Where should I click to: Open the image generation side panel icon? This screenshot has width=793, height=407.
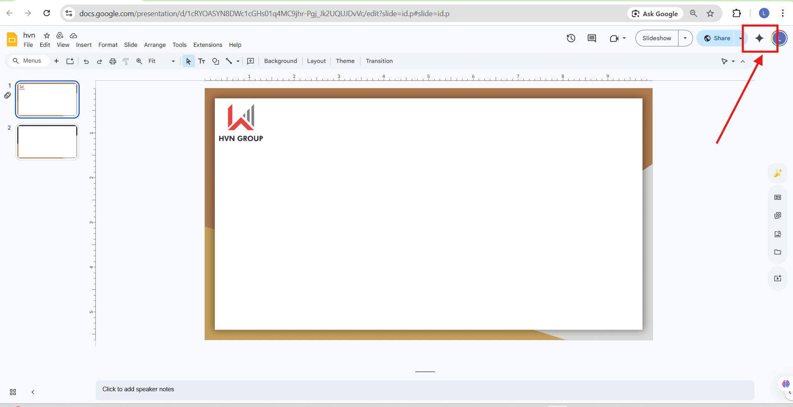(778, 173)
